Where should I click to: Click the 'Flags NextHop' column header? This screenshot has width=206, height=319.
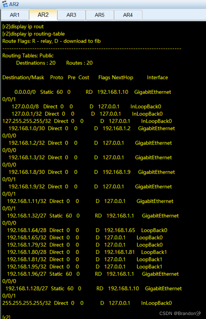116,78
